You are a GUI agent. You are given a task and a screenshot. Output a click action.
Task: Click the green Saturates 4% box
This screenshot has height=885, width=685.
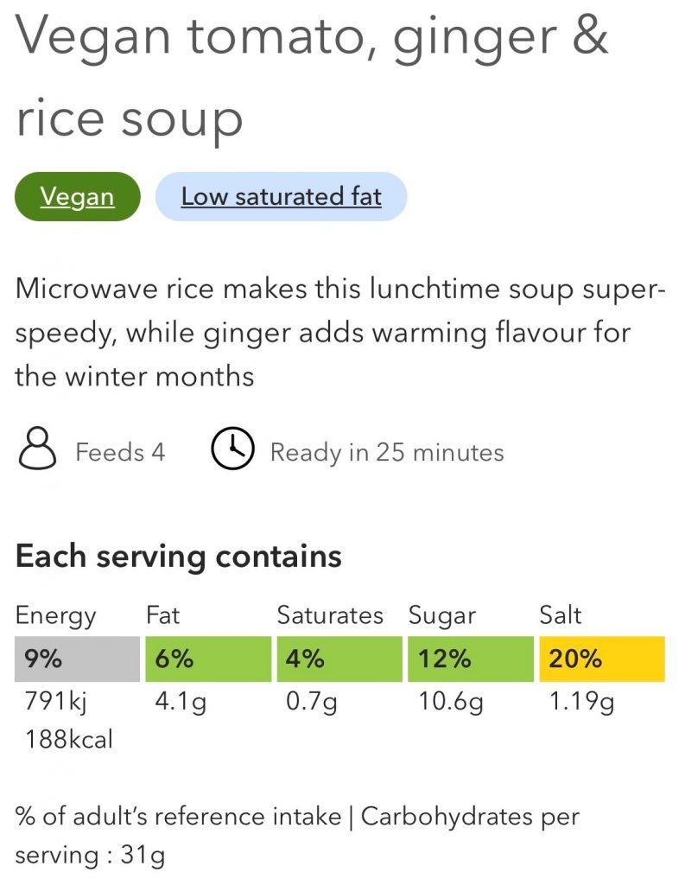click(339, 659)
